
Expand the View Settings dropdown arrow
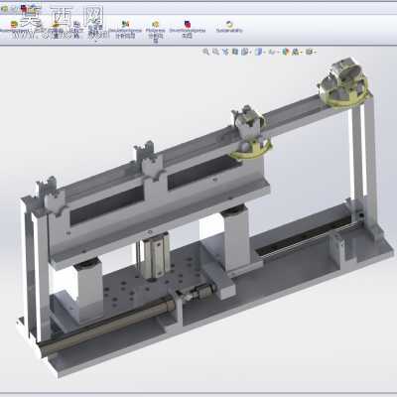tap(316, 53)
